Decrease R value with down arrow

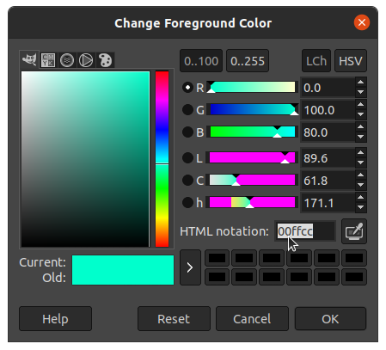point(361,92)
